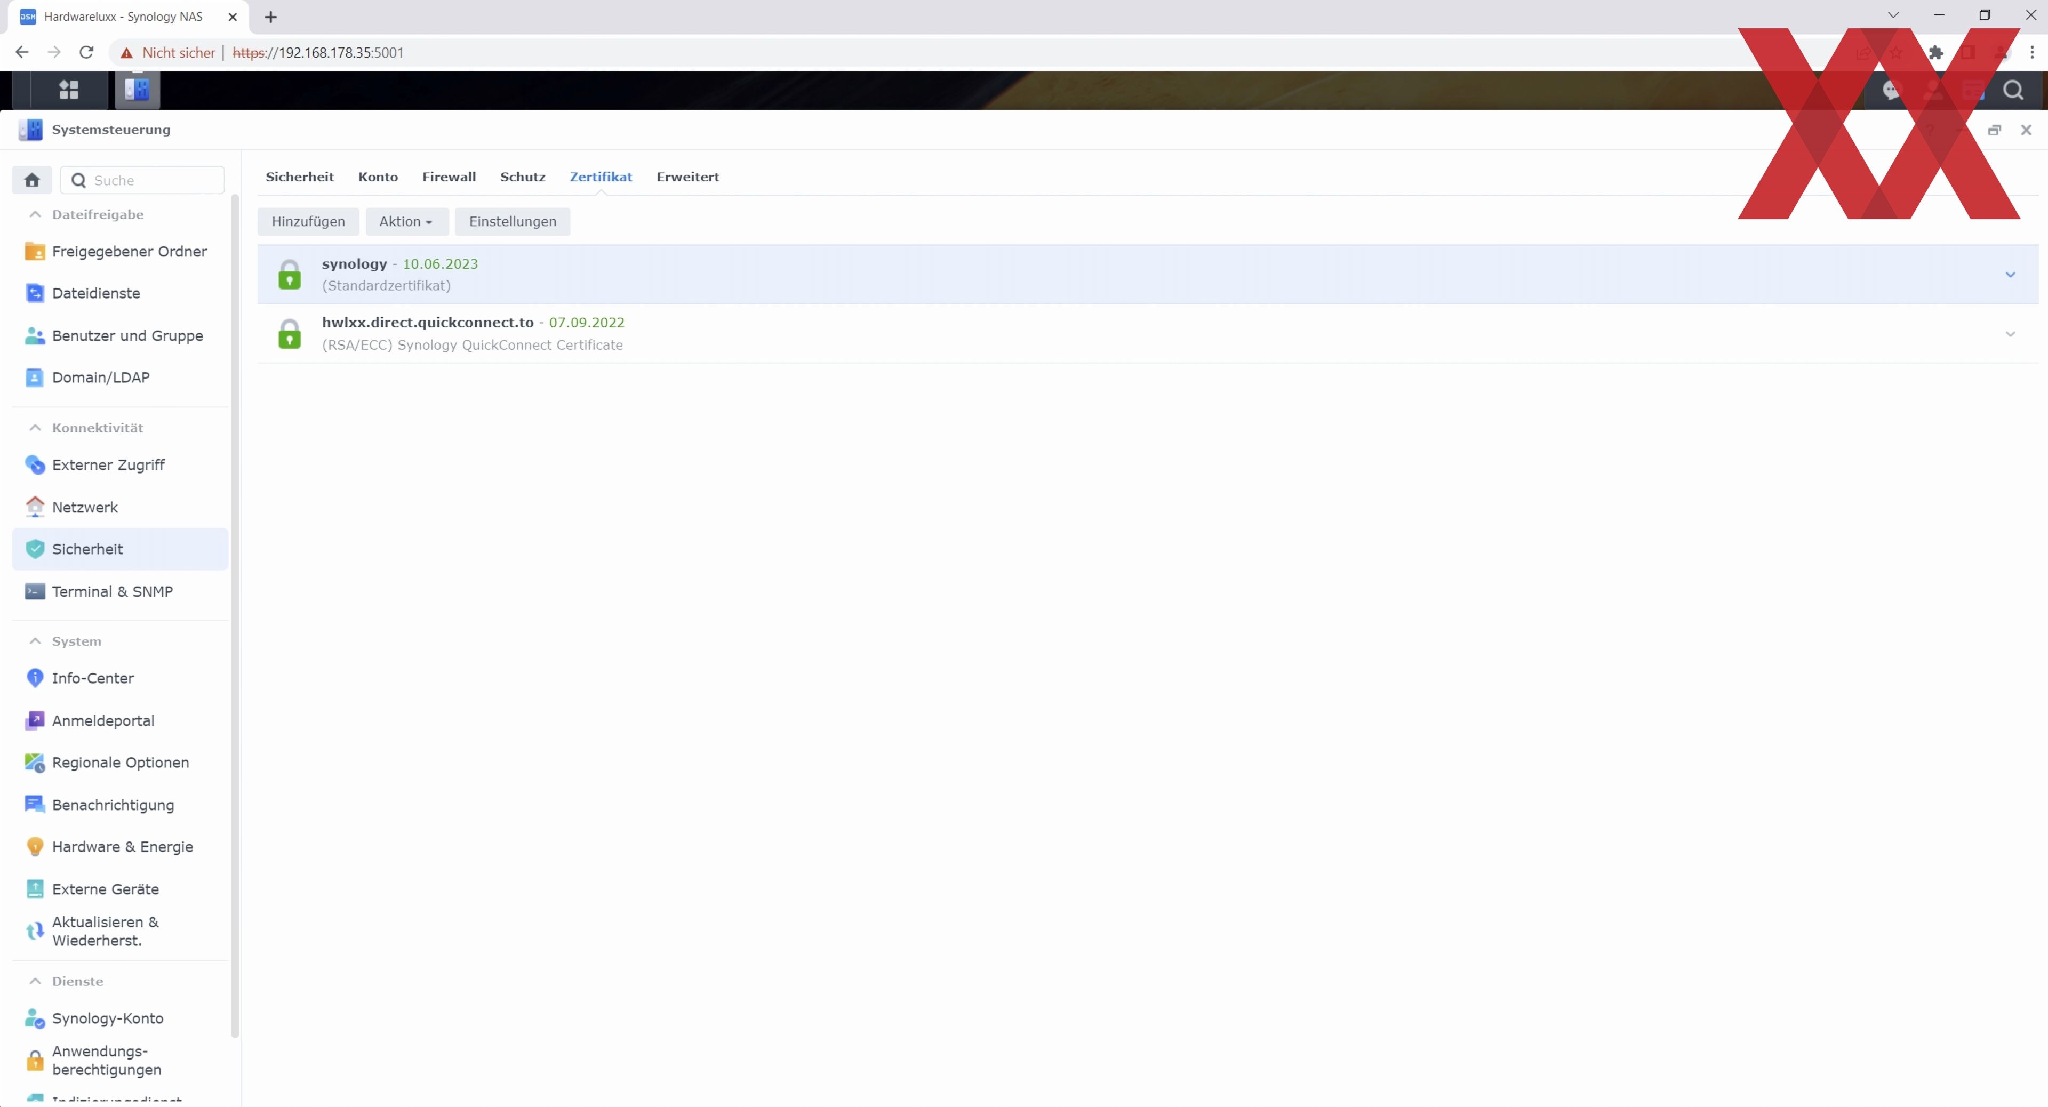
Task: Open the Aktion dropdown
Action: coord(407,222)
